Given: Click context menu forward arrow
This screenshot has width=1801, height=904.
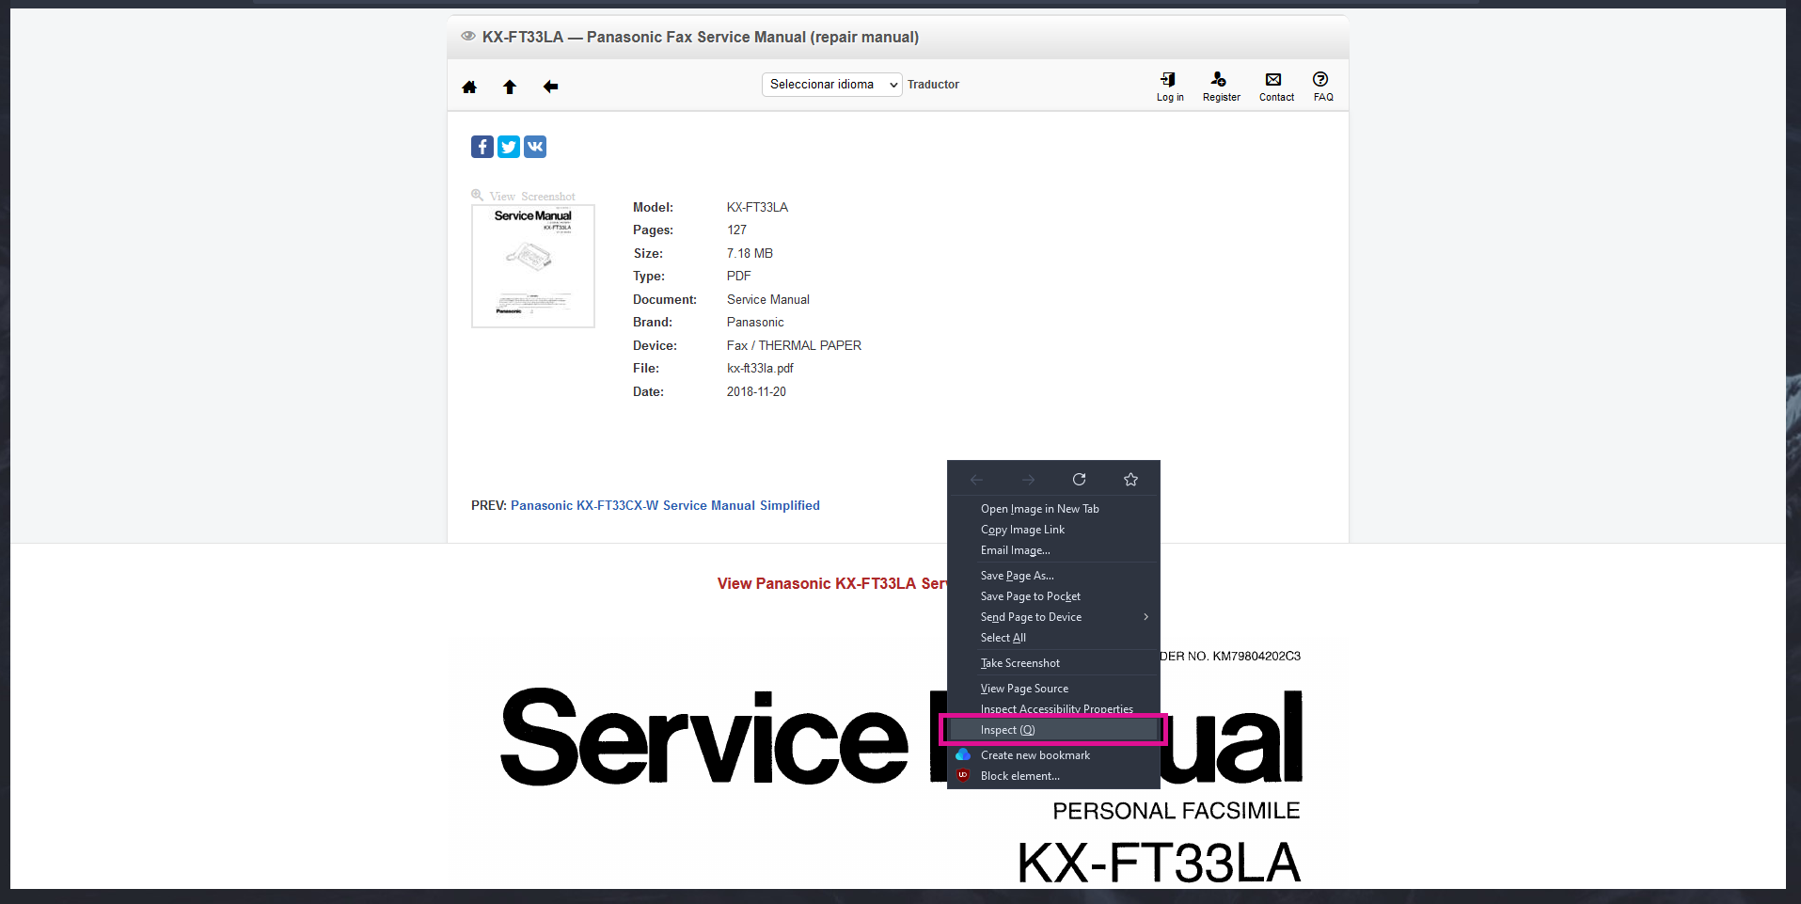Looking at the screenshot, I should pos(1028,480).
